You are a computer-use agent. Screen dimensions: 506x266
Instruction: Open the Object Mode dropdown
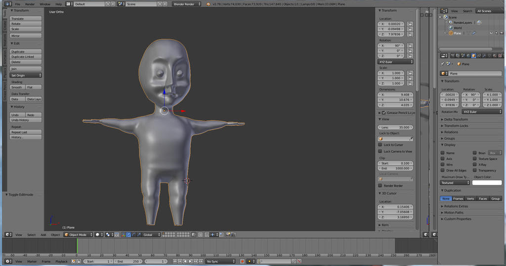(x=78, y=235)
